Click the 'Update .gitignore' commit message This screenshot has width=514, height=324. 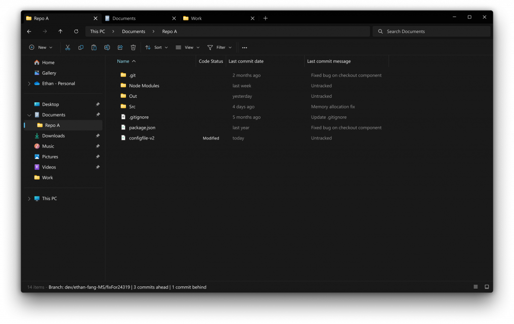click(x=328, y=117)
